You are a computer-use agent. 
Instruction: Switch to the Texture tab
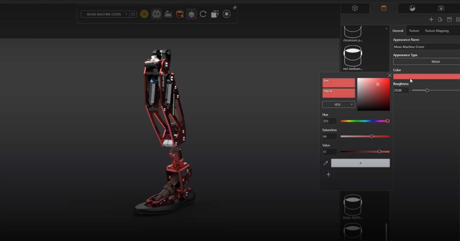pyautogui.click(x=414, y=31)
